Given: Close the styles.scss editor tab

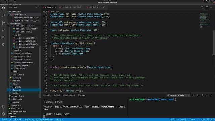Looking at the screenshot, I should point(55,7).
